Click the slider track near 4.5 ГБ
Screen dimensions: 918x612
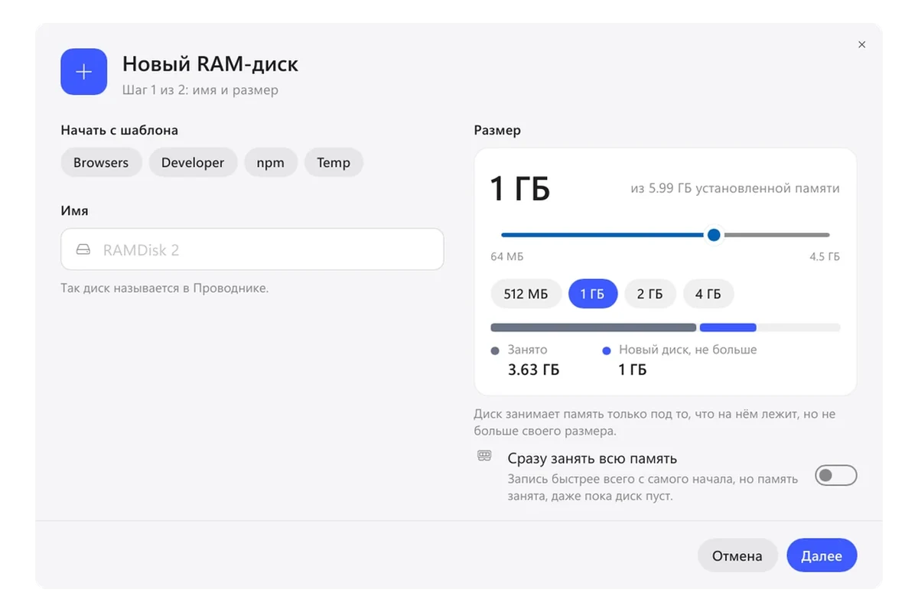click(825, 235)
